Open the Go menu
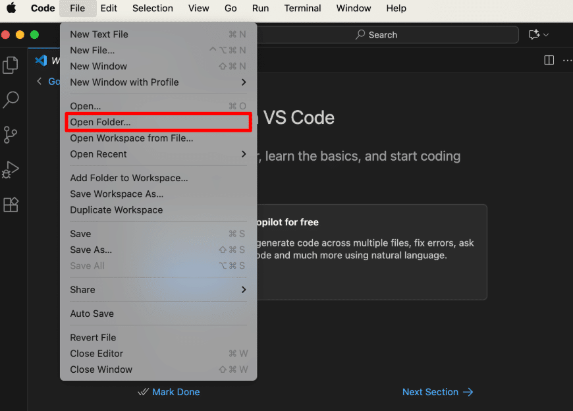The image size is (573, 411). coord(231,8)
